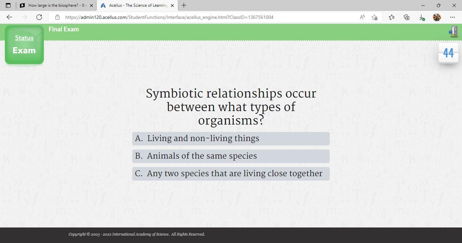Close the Acellus tab
This screenshot has width=462, height=243.
(x=172, y=5)
